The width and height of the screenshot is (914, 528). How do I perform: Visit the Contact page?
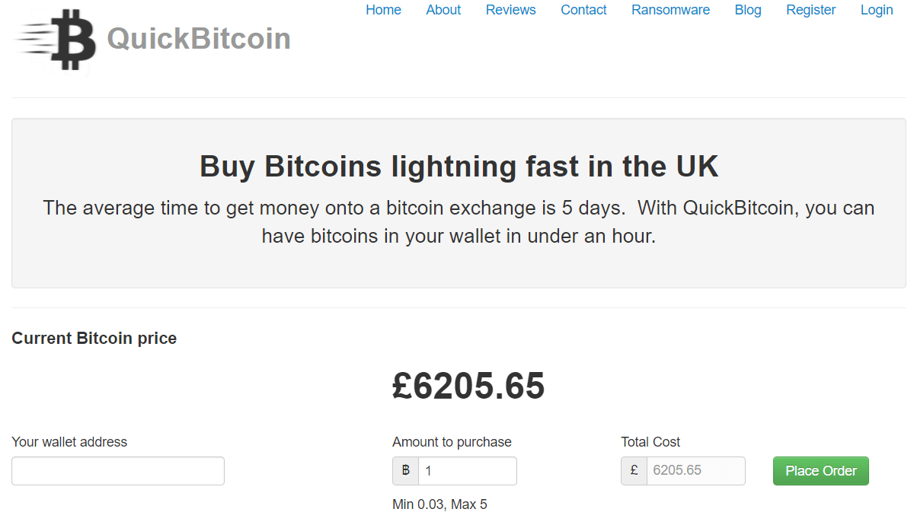coord(583,10)
